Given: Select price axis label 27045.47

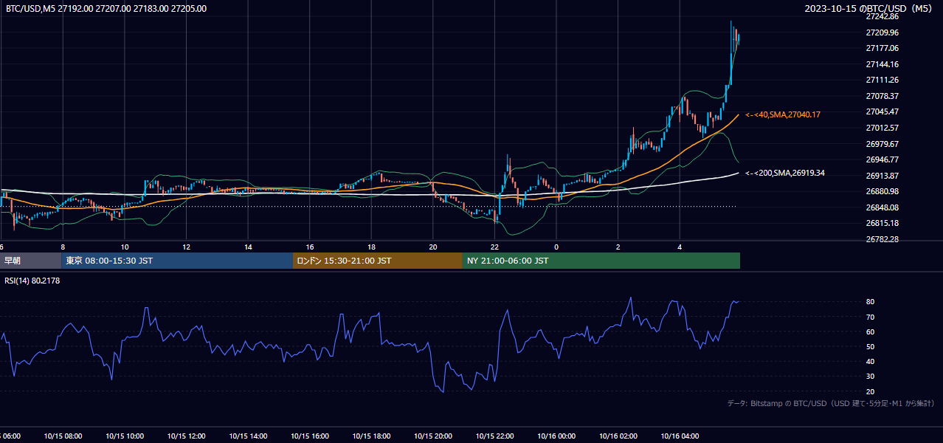Looking at the screenshot, I should 882,111.
